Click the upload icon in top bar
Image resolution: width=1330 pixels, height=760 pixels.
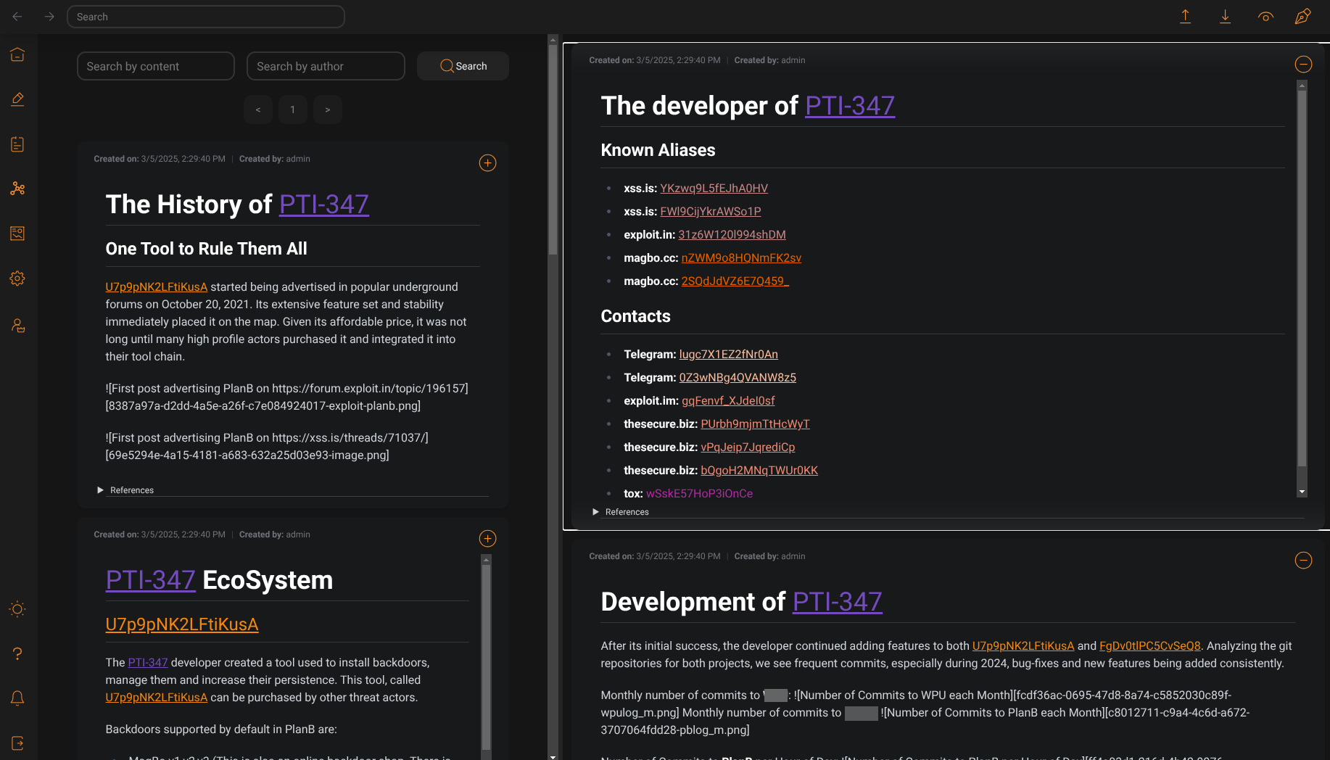(1186, 17)
